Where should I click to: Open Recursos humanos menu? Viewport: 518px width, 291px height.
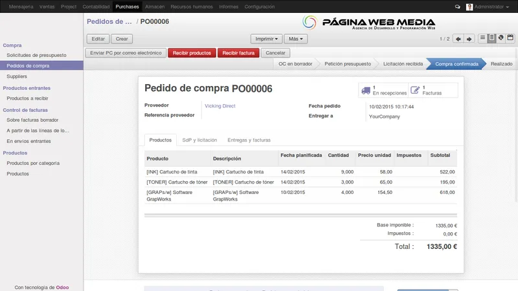(x=192, y=6)
